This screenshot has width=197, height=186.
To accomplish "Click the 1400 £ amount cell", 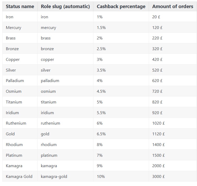I will [158, 145].
